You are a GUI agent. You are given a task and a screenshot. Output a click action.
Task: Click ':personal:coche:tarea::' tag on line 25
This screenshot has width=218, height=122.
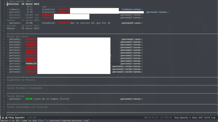(127, 66)
